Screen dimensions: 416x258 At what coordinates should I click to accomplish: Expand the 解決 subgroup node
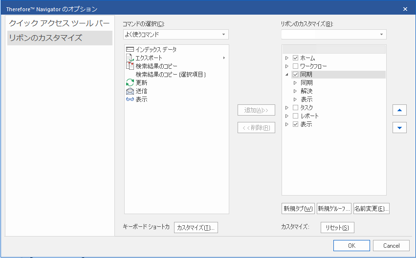295,91
